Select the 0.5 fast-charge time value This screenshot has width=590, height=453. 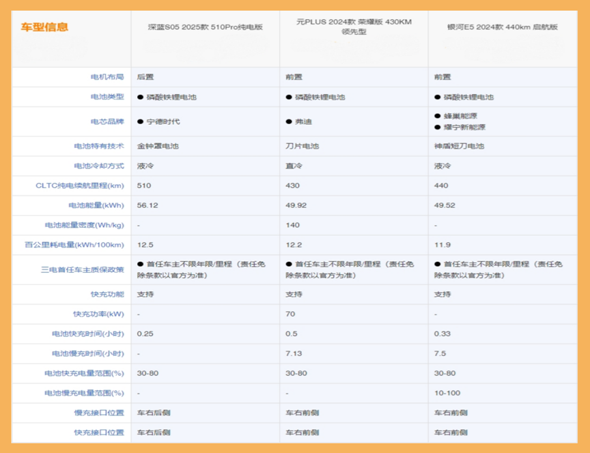coord(292,334)
